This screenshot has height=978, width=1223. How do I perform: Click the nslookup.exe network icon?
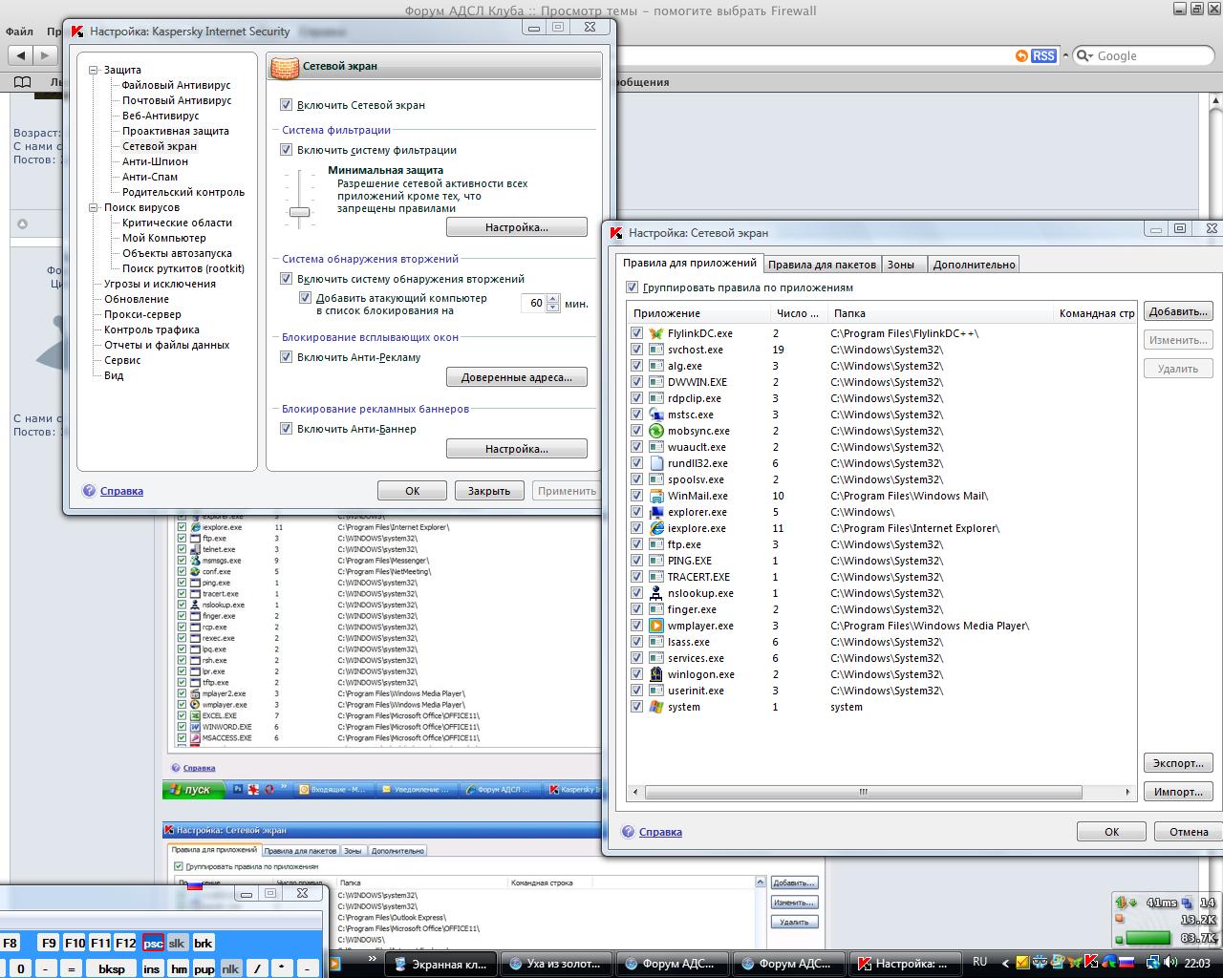tap(656, 593)
